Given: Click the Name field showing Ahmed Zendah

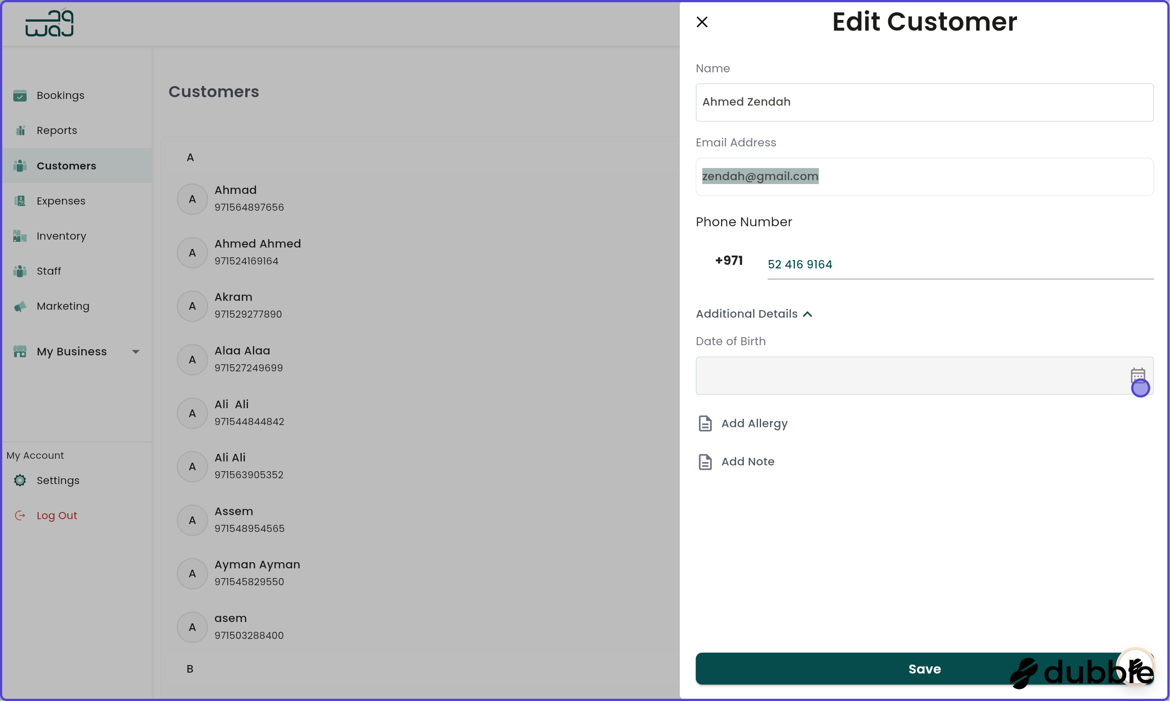Looking at the screenshot, I should point(923,102).
